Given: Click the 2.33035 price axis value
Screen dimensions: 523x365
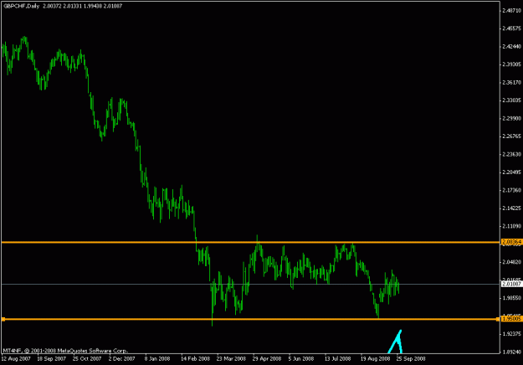Looking at the screenshot, I should click(x=511, y=100).
